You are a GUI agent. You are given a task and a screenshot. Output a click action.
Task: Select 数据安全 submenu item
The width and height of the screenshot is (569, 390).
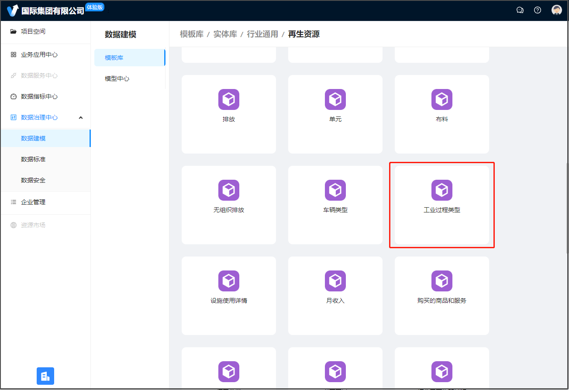(x=33, y=180)
